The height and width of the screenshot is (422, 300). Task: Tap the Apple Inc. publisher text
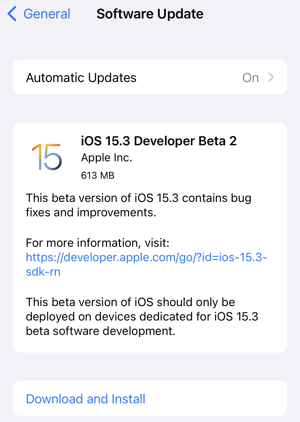[107, 158]
